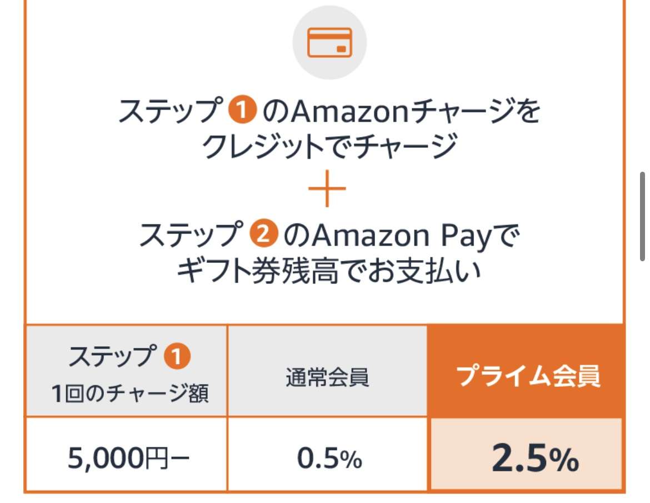
Task: Click the orange step 2 badge
Action: [263, 233]
